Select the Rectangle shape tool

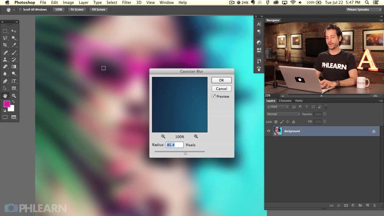[14, 88]
